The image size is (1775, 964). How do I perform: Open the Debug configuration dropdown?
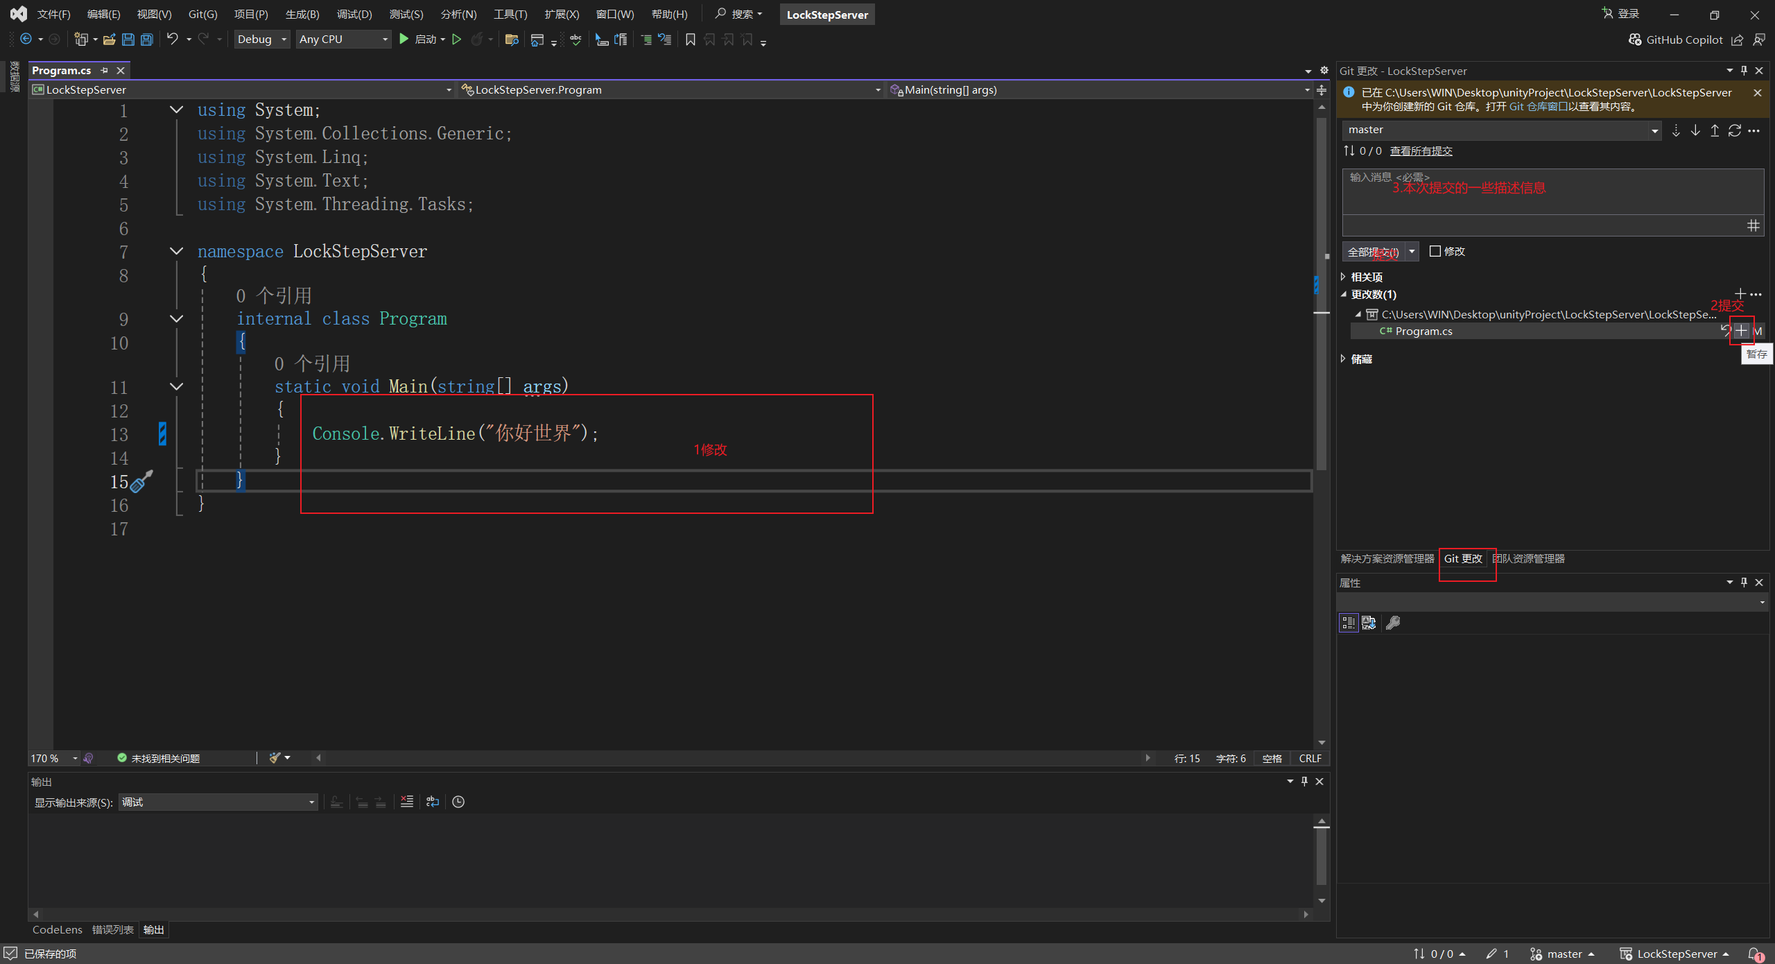click(x=261, y=40)
